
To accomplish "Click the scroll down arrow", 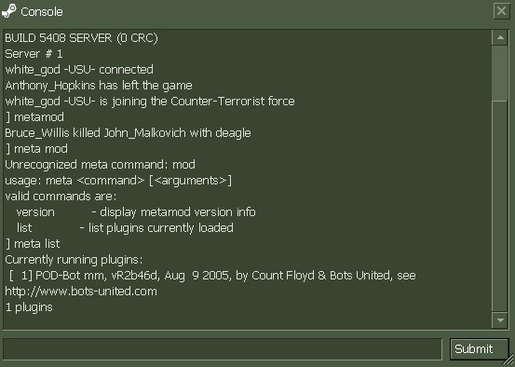I will 500,320.
